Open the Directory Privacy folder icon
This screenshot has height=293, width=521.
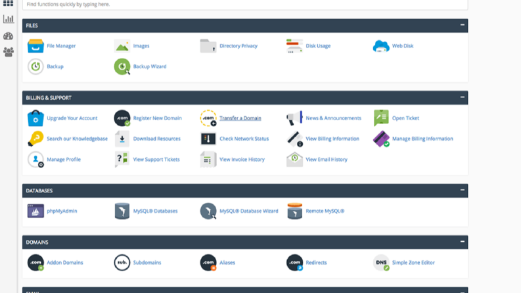(208, 46)
